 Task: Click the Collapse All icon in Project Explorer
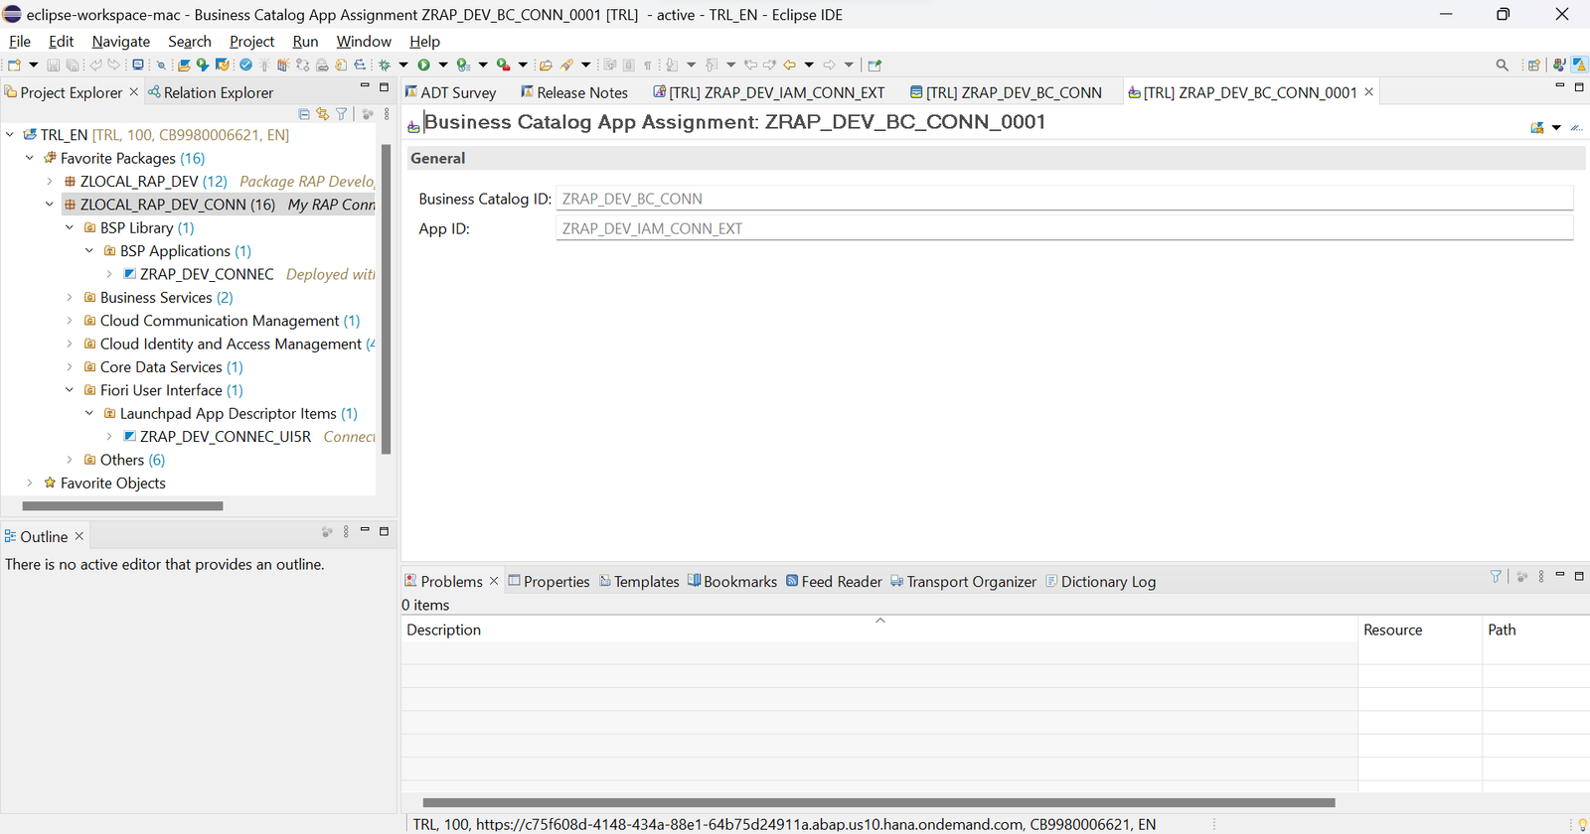click(304, 114)
